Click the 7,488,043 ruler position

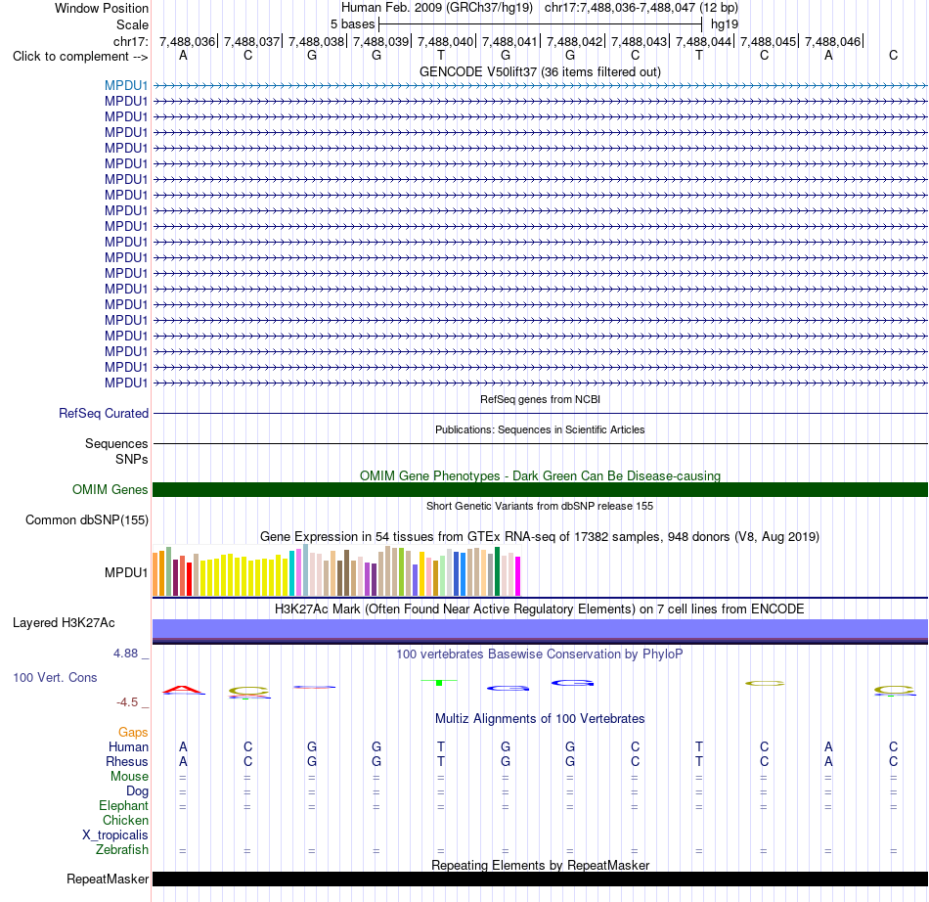[639, 41]
